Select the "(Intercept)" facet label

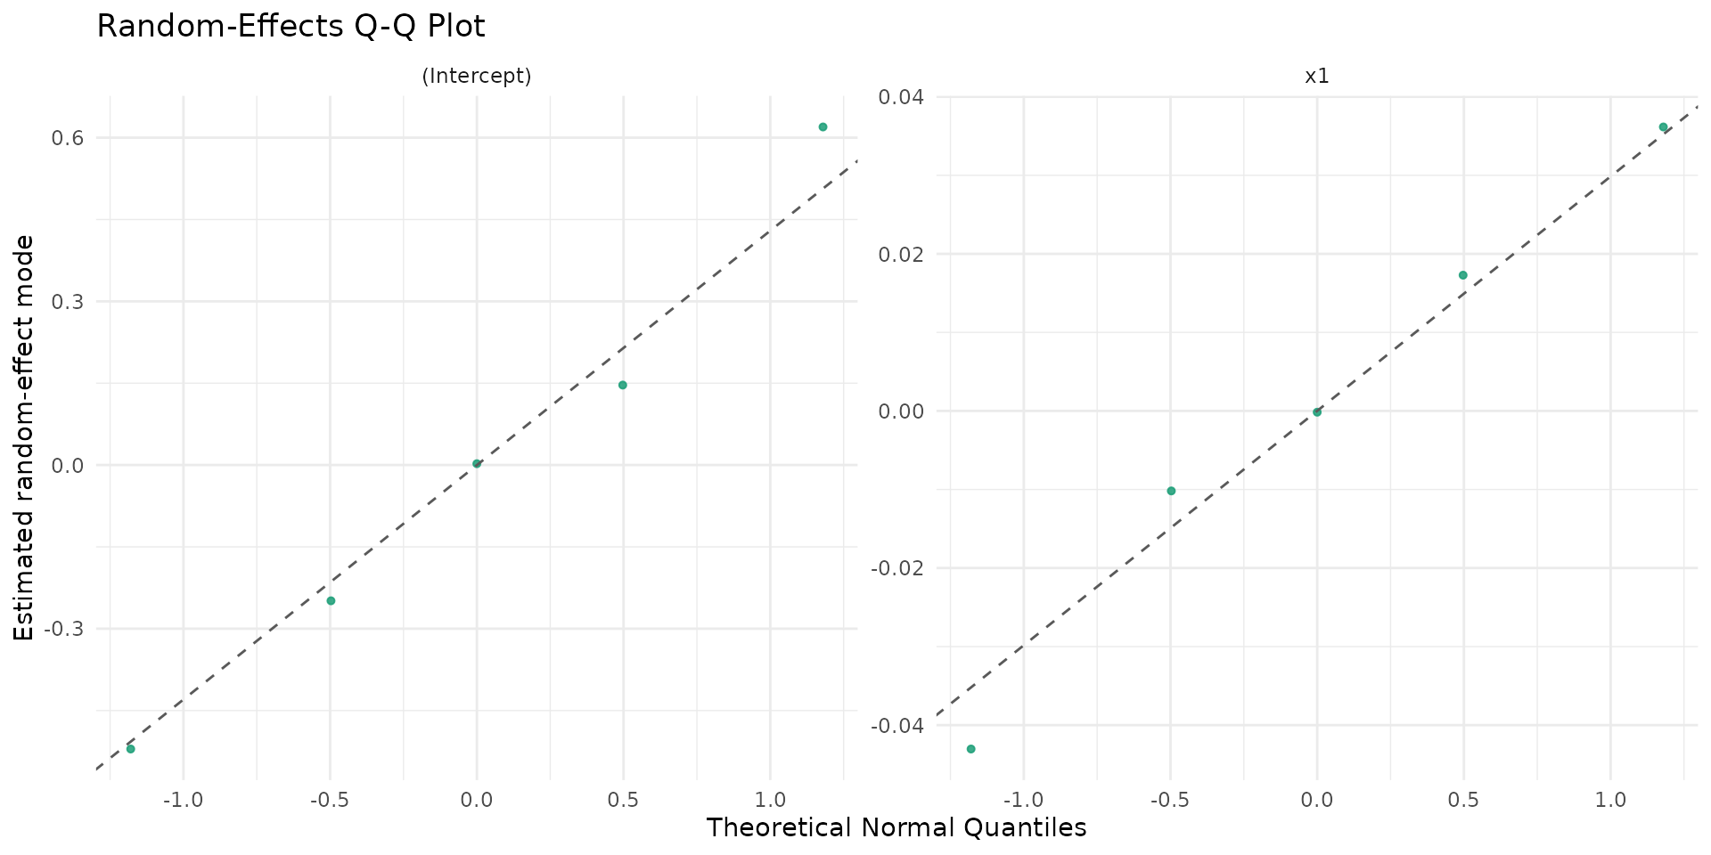point(477,77)
